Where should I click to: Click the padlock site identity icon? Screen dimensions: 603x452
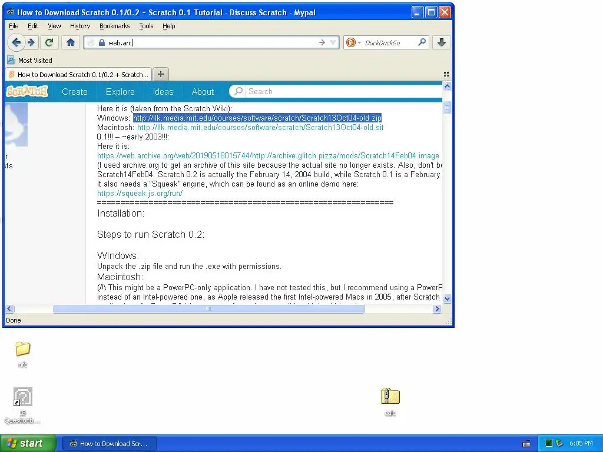coord(101,42)
